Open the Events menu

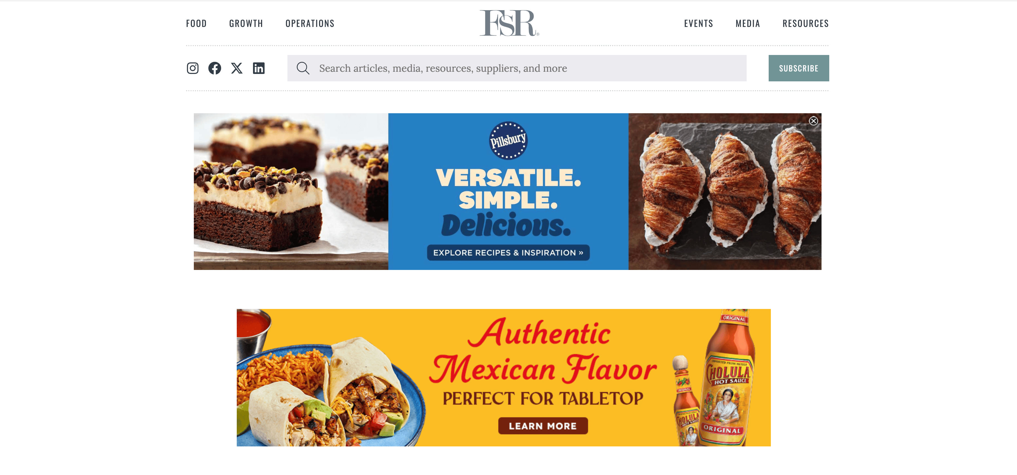coord(698,24)
